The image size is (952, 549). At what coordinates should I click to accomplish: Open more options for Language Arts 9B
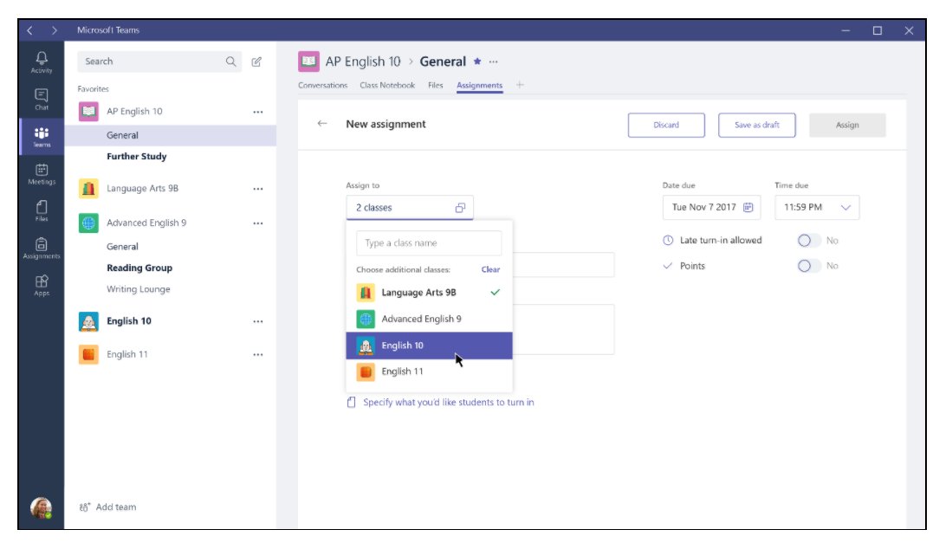point(258,189)
